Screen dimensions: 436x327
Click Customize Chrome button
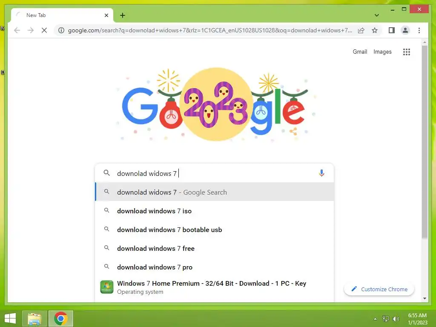pos(379,289)
